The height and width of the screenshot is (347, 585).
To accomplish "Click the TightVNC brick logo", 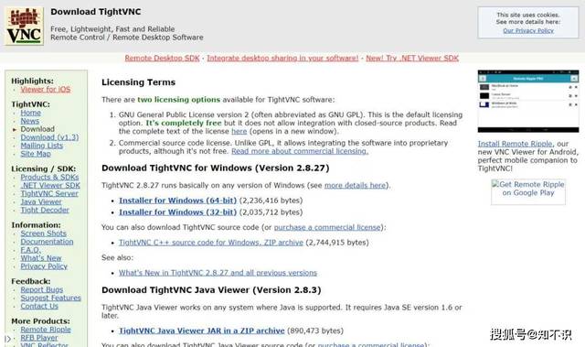I will coord(25,26).
